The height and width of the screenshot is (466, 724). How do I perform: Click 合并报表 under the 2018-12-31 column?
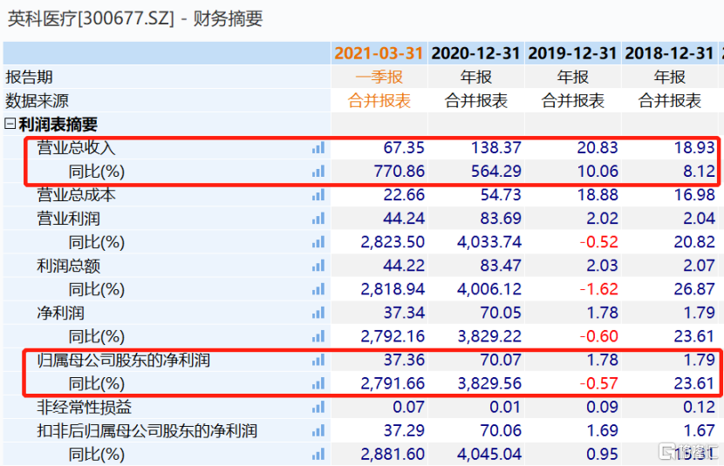pyautogui.click(x=670, y=100)
